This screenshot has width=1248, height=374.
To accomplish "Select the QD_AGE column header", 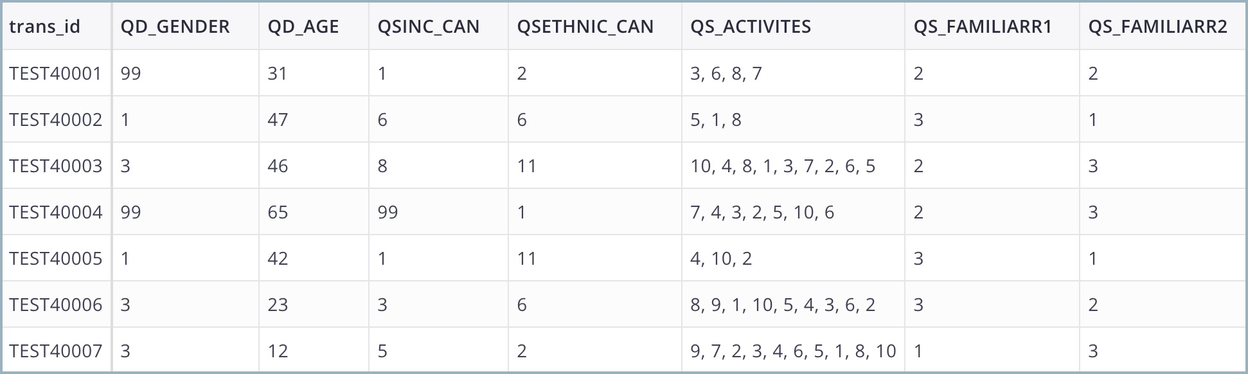I will click(314, 26).
